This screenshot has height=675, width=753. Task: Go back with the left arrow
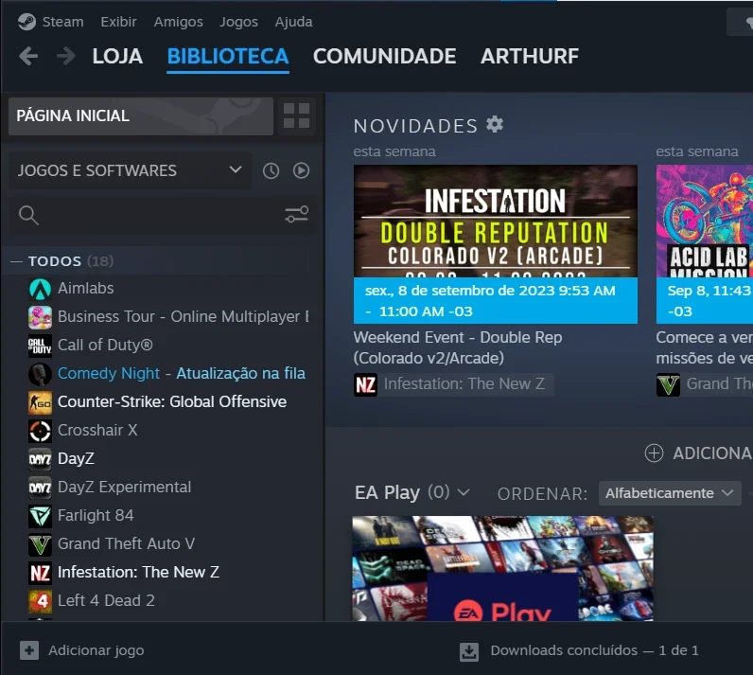coord(28,56)
